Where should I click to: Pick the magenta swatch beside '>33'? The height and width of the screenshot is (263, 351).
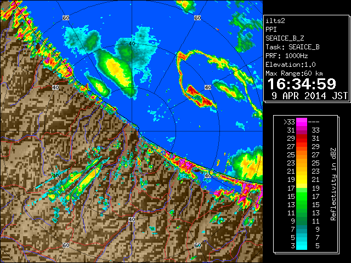pyautogui.click(x=302, y=122)
